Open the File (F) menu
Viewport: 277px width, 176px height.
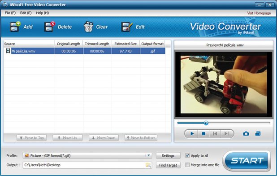pos(10,13)
